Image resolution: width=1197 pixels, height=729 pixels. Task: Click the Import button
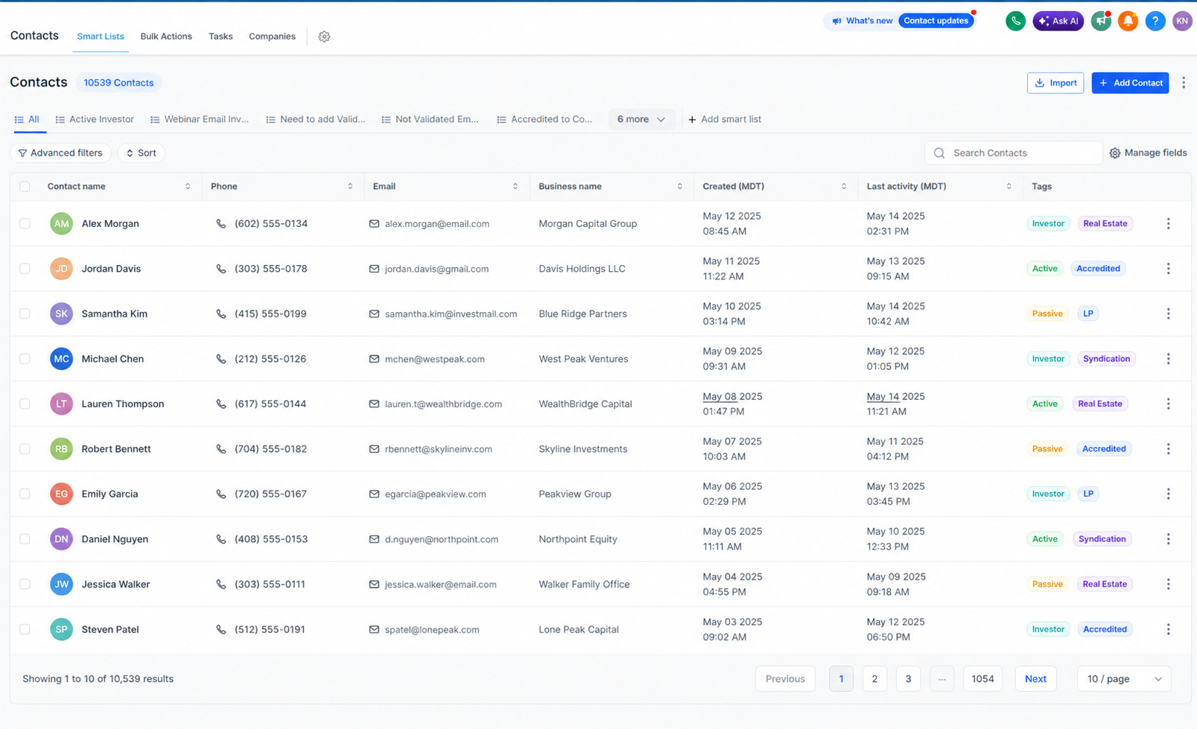(1055, 83)
